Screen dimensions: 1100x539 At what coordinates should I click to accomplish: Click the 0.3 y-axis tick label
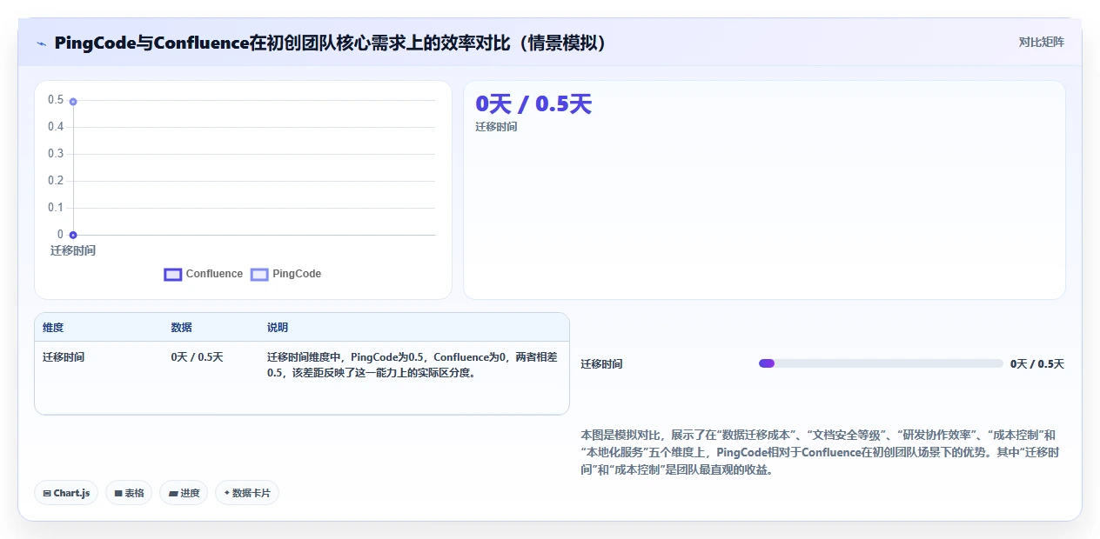[56, 154]
